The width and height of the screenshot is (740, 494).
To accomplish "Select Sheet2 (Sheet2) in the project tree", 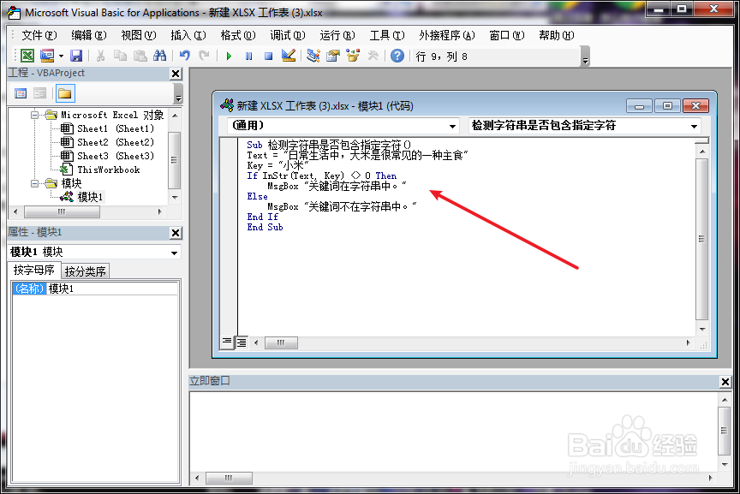I will (115, 142).
